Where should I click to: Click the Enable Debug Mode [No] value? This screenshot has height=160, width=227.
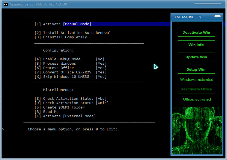100,59
